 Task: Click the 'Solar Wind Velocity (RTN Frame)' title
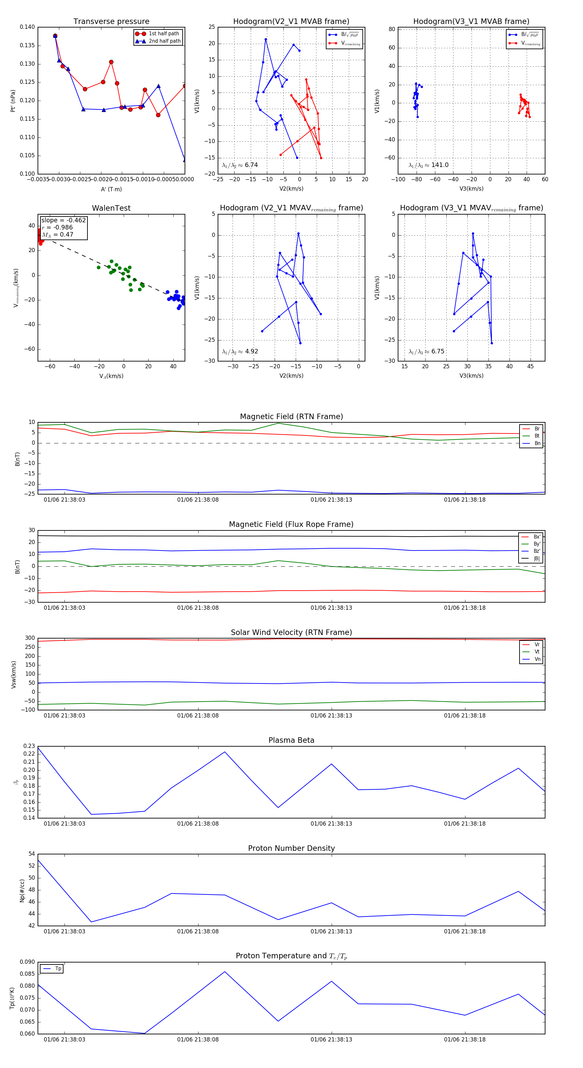[291, 632]
